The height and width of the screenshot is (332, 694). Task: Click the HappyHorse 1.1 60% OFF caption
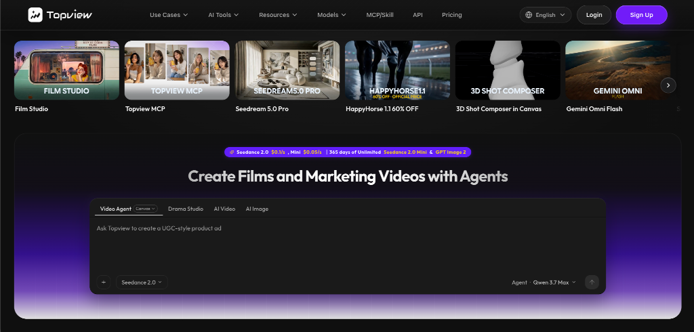pyautogui.click(x=382, y=109)
